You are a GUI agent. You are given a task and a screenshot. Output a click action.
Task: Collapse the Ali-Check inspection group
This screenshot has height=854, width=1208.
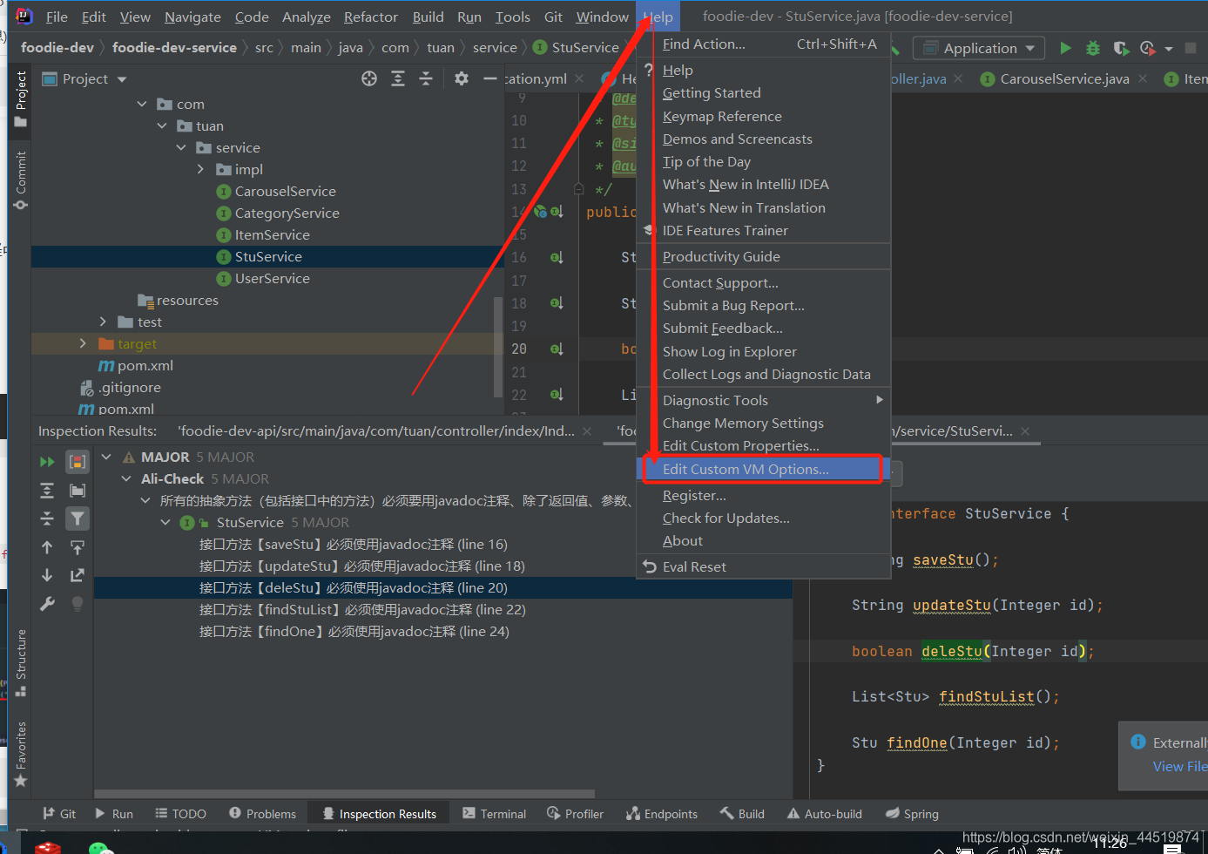pos(126,479)
